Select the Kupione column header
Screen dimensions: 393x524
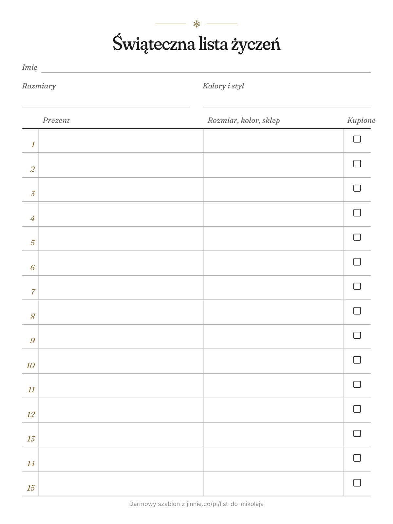361,121
